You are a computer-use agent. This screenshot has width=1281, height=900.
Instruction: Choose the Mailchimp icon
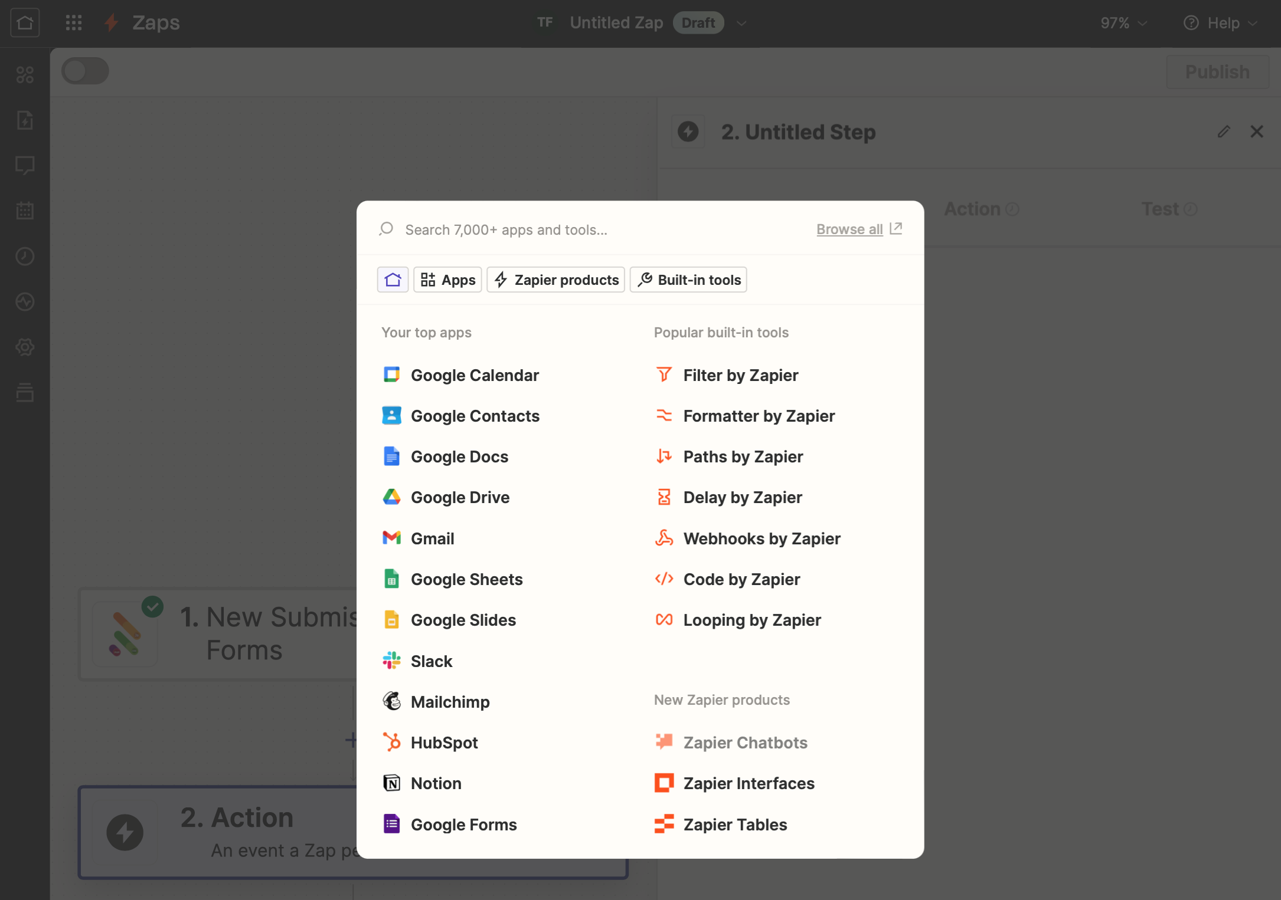(x=391, y=701)
